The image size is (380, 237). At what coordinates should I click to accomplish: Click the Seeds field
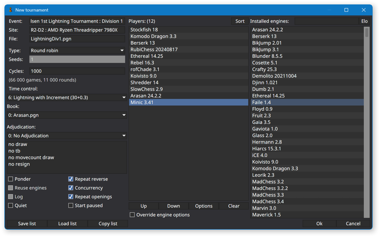77,59
